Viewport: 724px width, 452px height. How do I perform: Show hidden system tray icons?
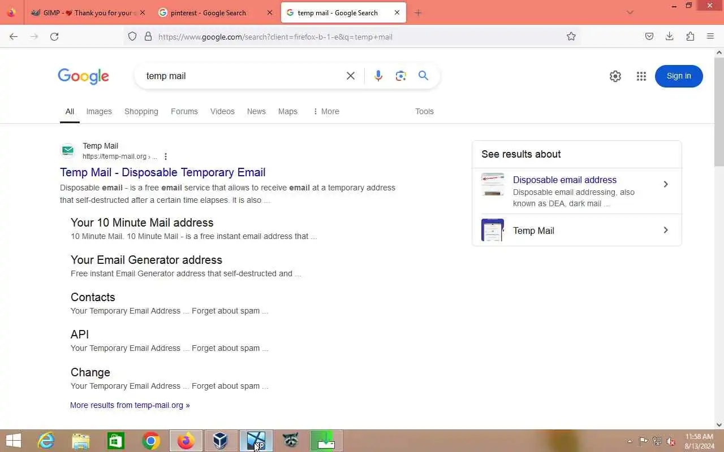point(630,441)
